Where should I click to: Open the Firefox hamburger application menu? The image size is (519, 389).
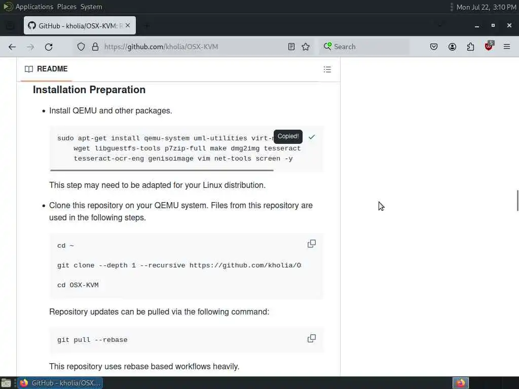tap(507, 47)
